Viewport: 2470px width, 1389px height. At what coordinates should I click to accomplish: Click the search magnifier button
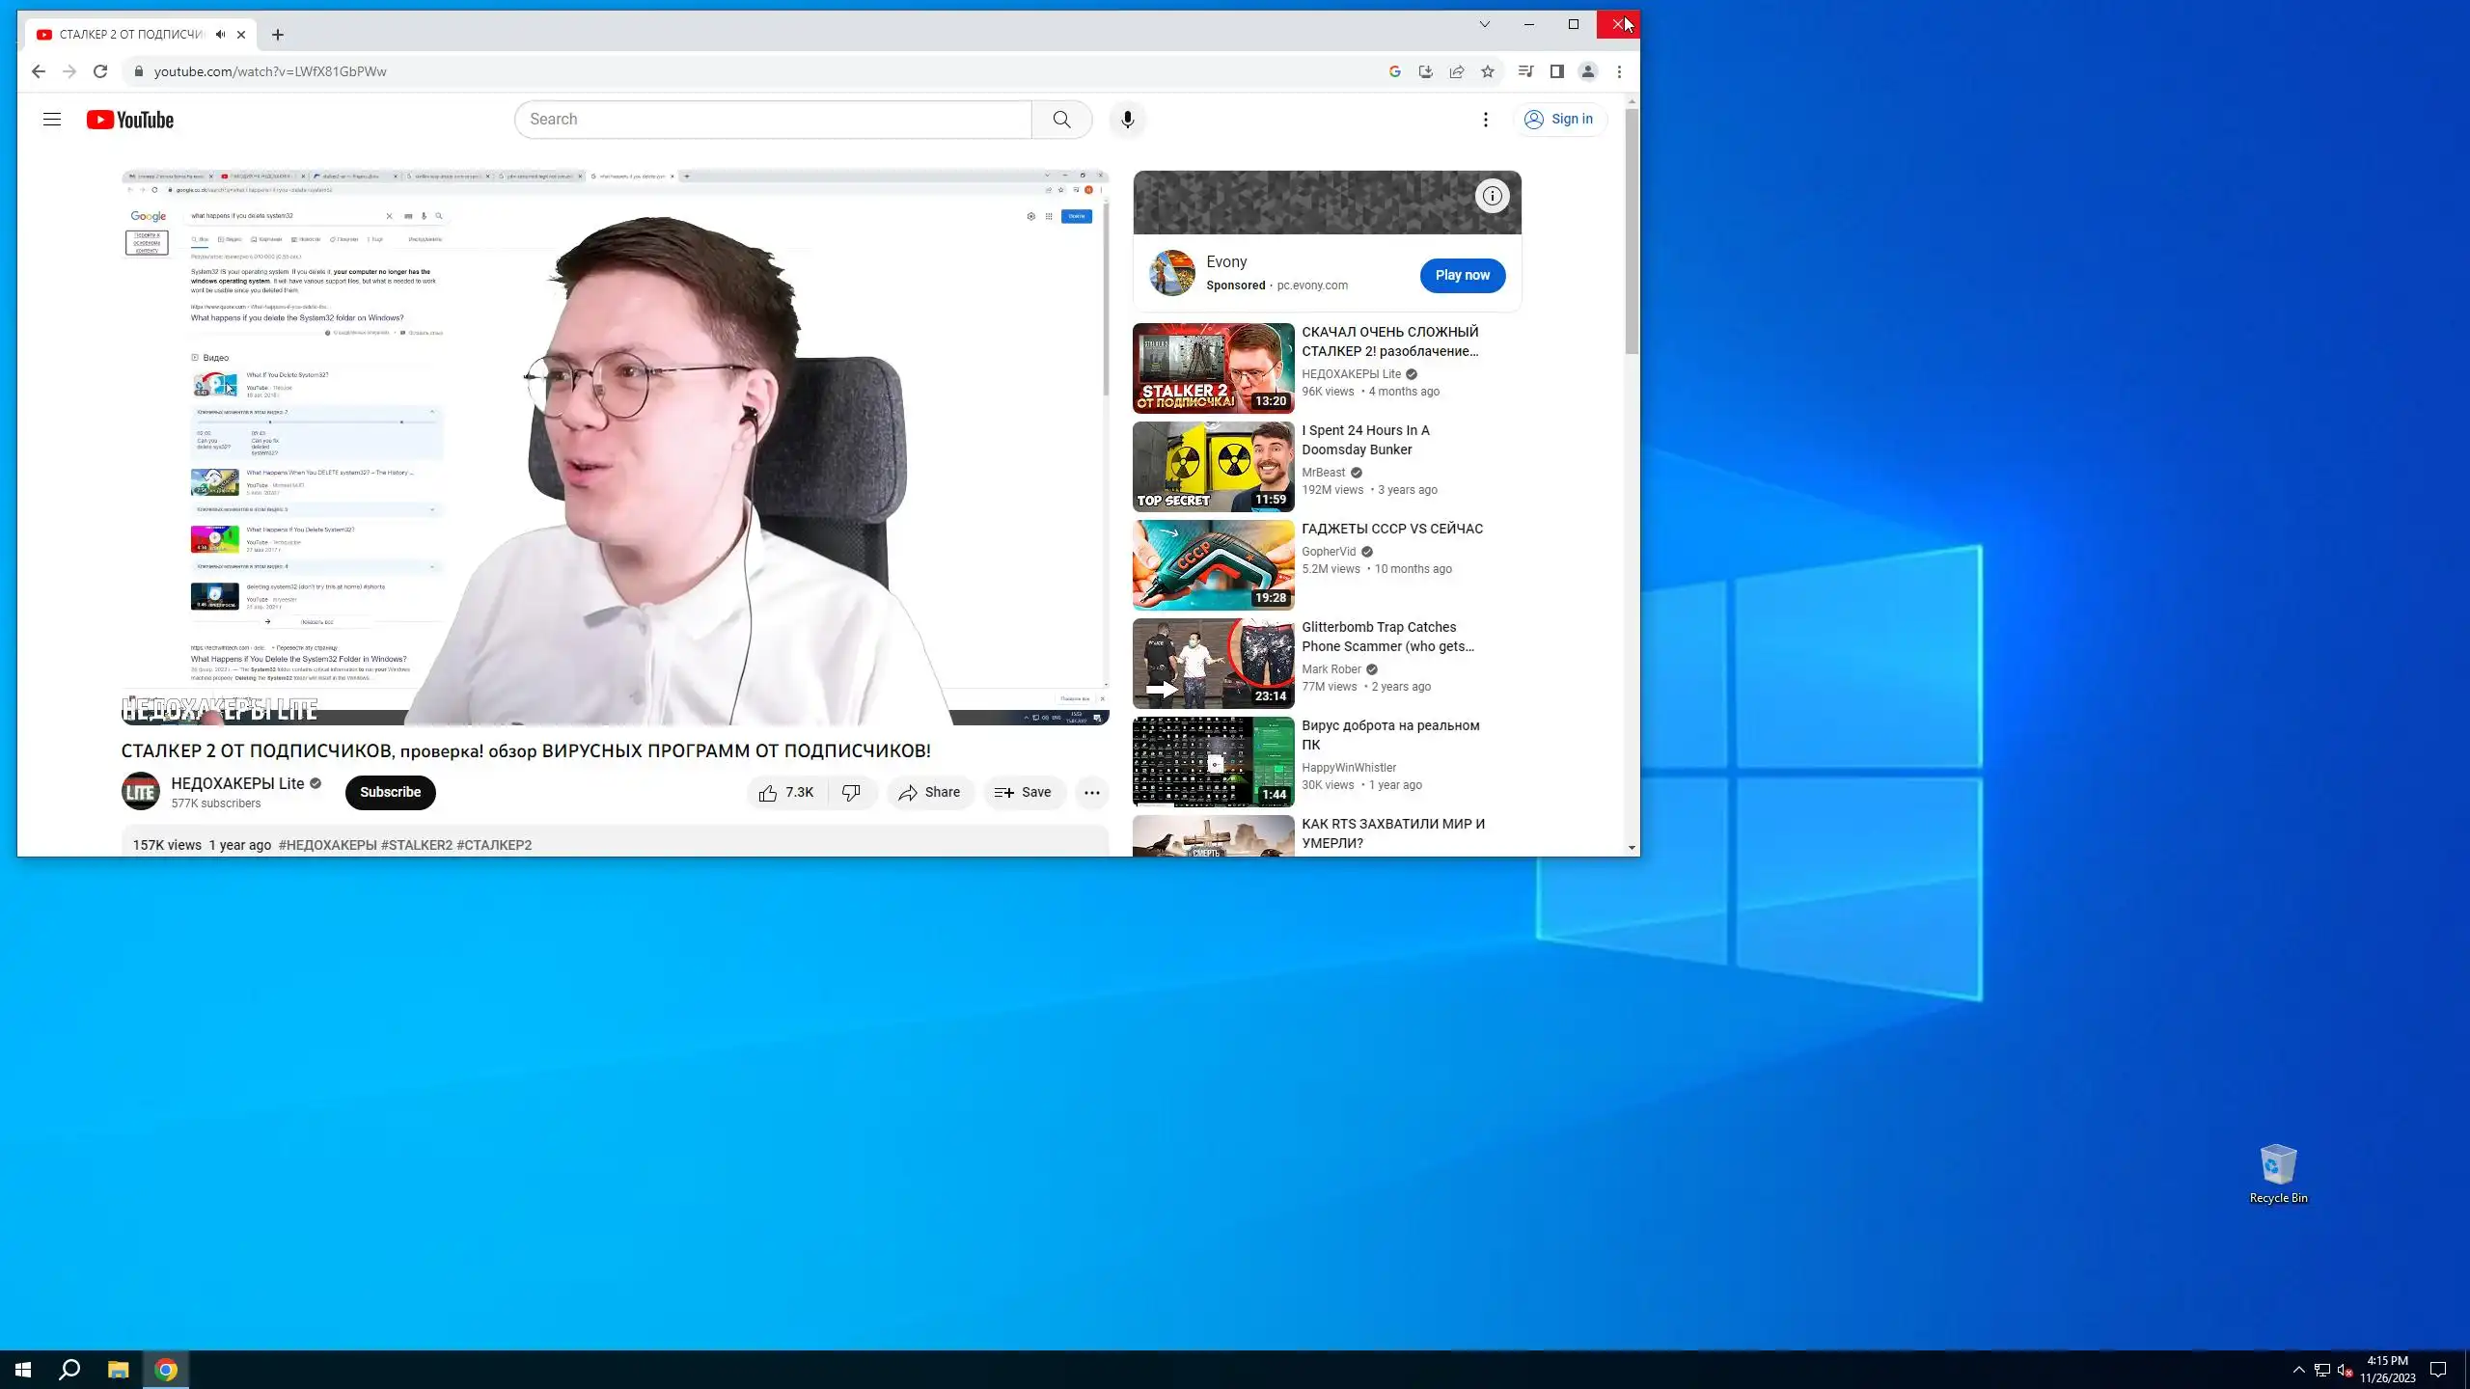pyautogui.click(x=1061, y=120)
